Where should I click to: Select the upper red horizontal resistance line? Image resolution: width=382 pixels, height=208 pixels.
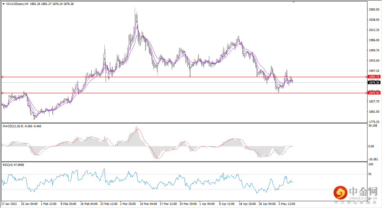point(184,77)
